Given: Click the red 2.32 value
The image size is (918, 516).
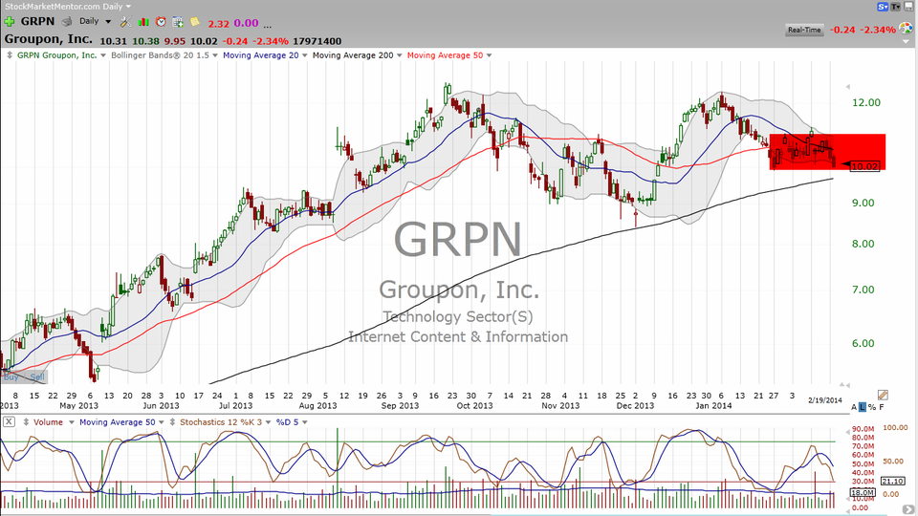Looking at the screenshot, I should coord(218,24).
